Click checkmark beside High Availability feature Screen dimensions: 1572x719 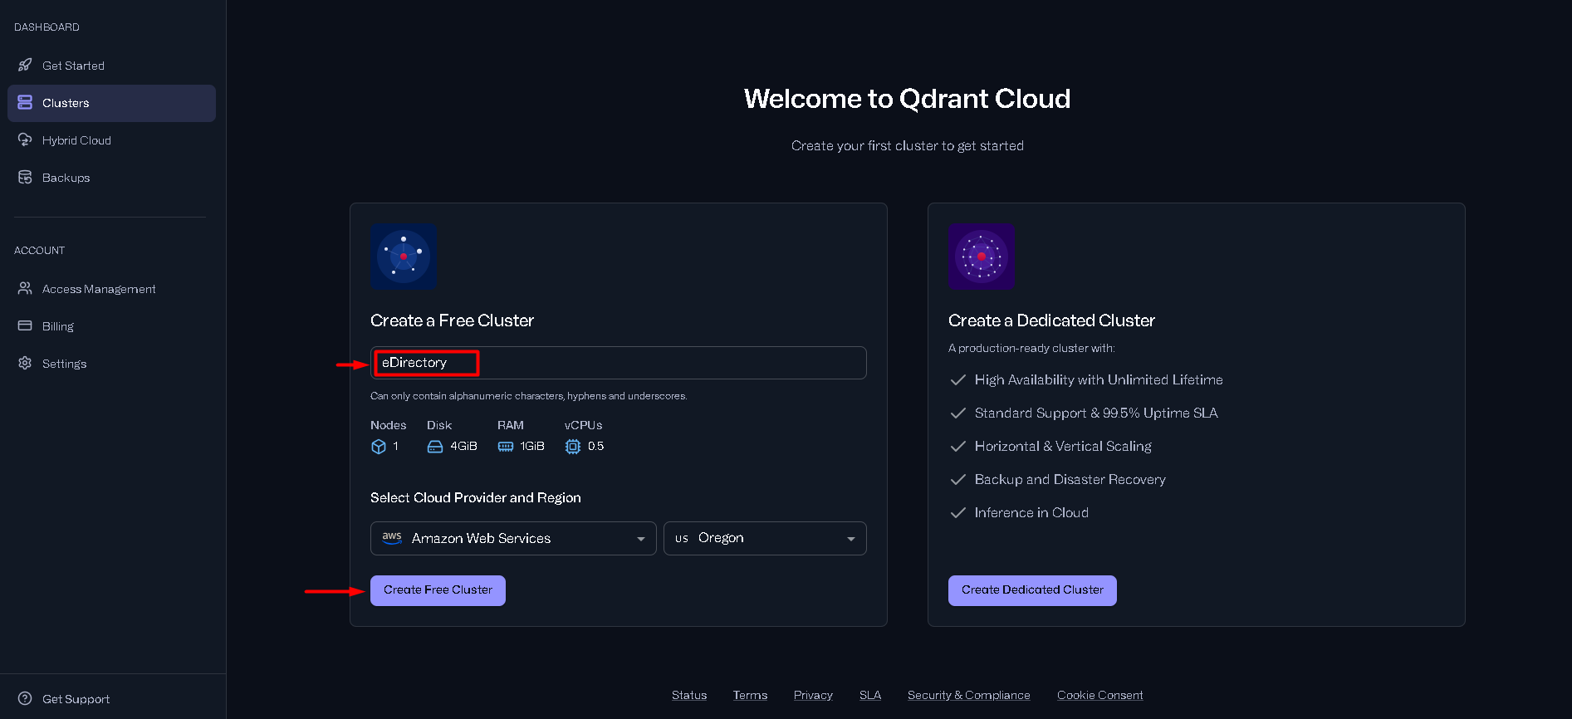pyautogui.click(x=957, y=379)
